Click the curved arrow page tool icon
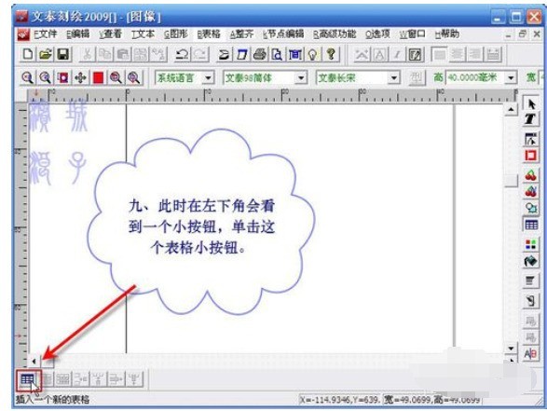The image size is (547, 411). [531, 300]
